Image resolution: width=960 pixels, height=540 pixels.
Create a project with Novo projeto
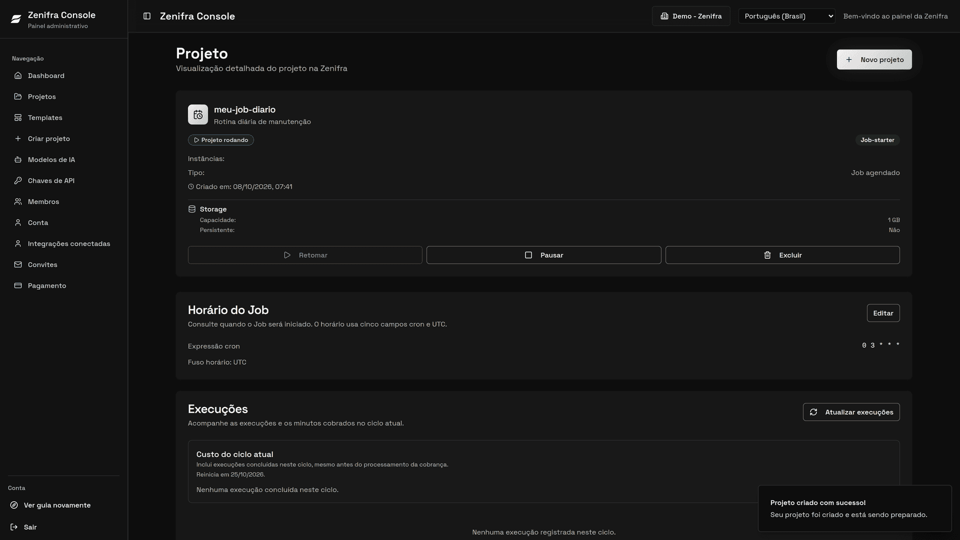(x=874, y=59)
